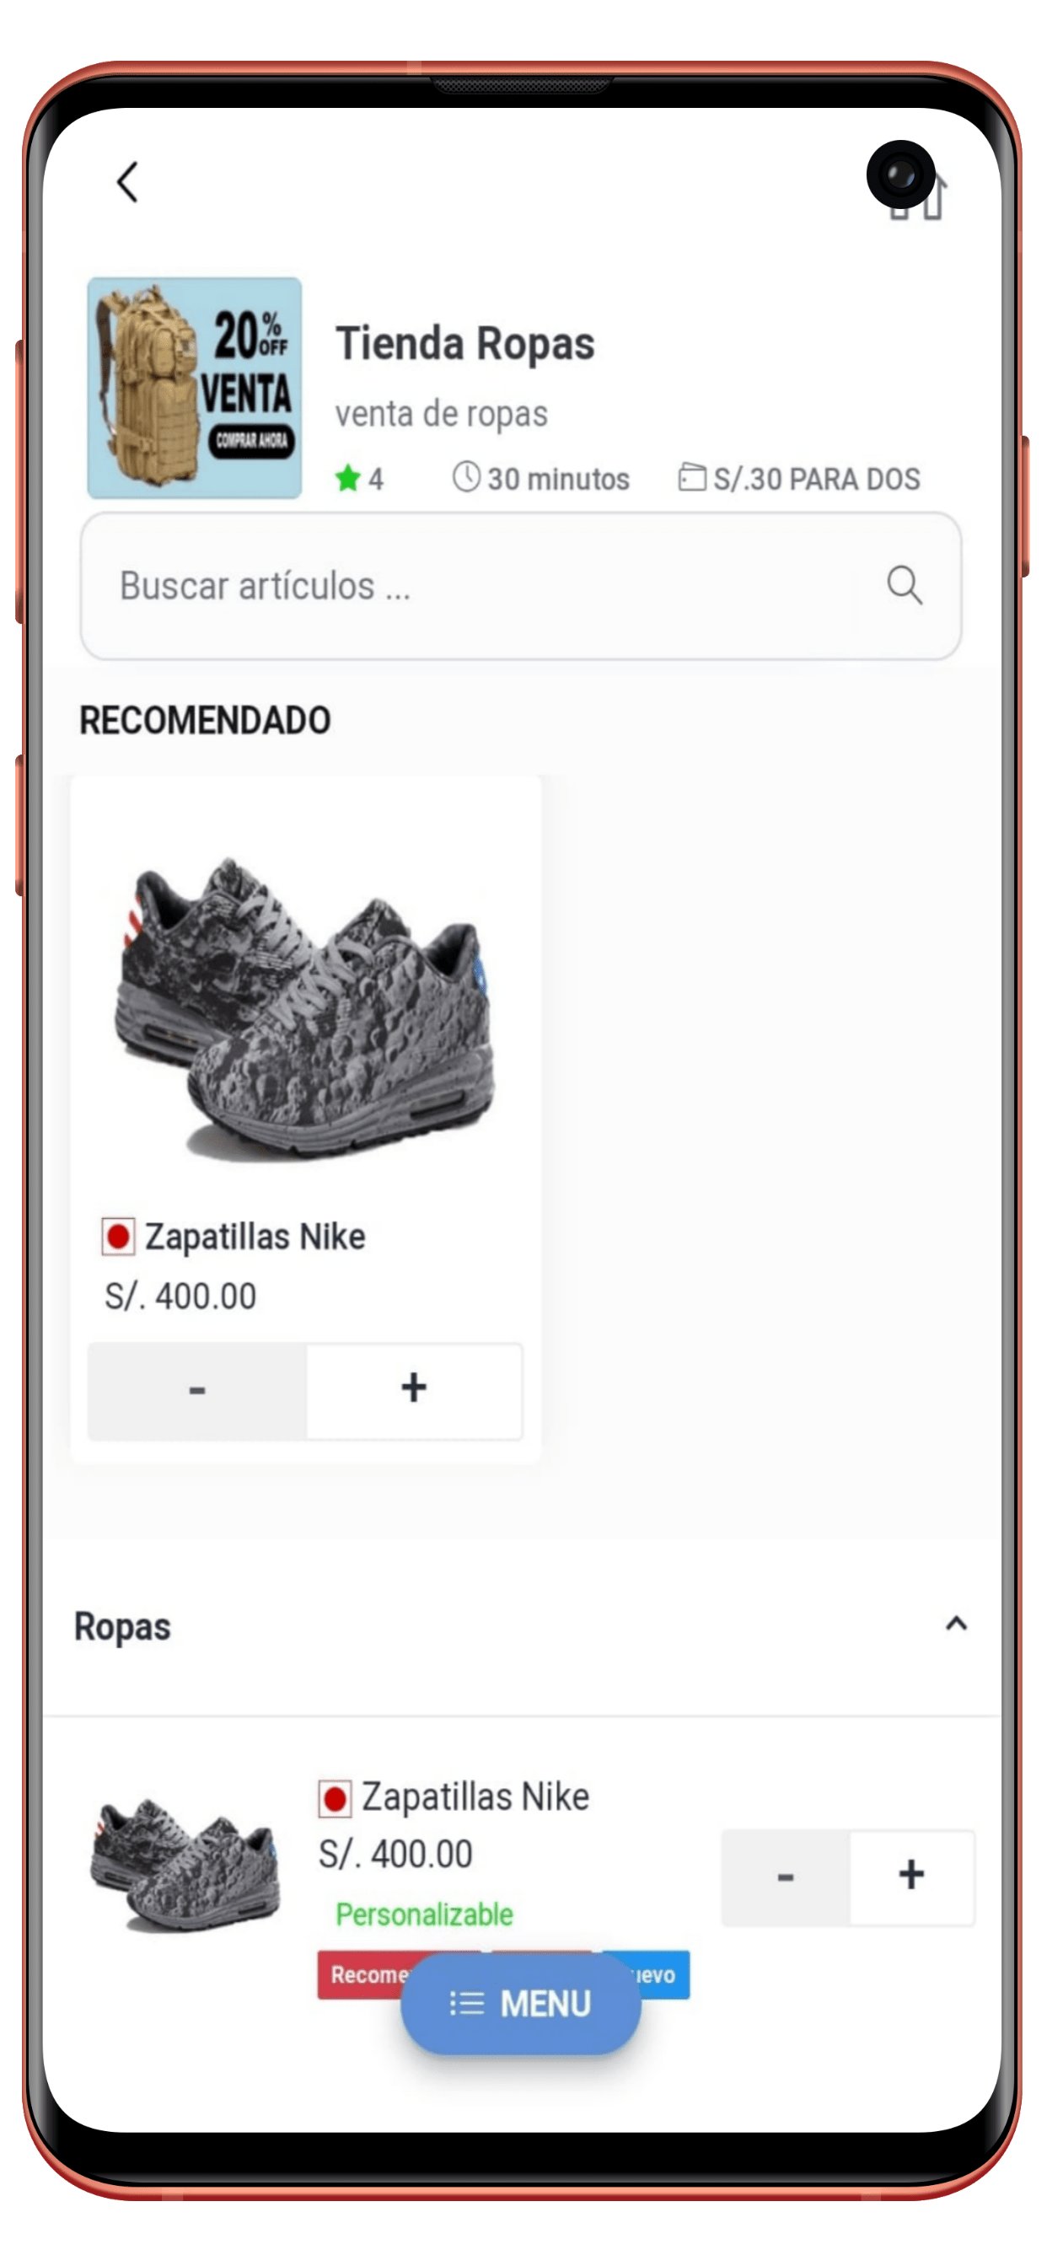Increase quantity on recommended Zapatillas Nike card
Image resolution: width=1047 pixels, height=2266 pixels.
[415, 1390]
